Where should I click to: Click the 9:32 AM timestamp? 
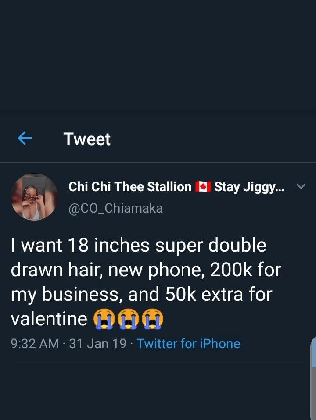coord(35,343)
